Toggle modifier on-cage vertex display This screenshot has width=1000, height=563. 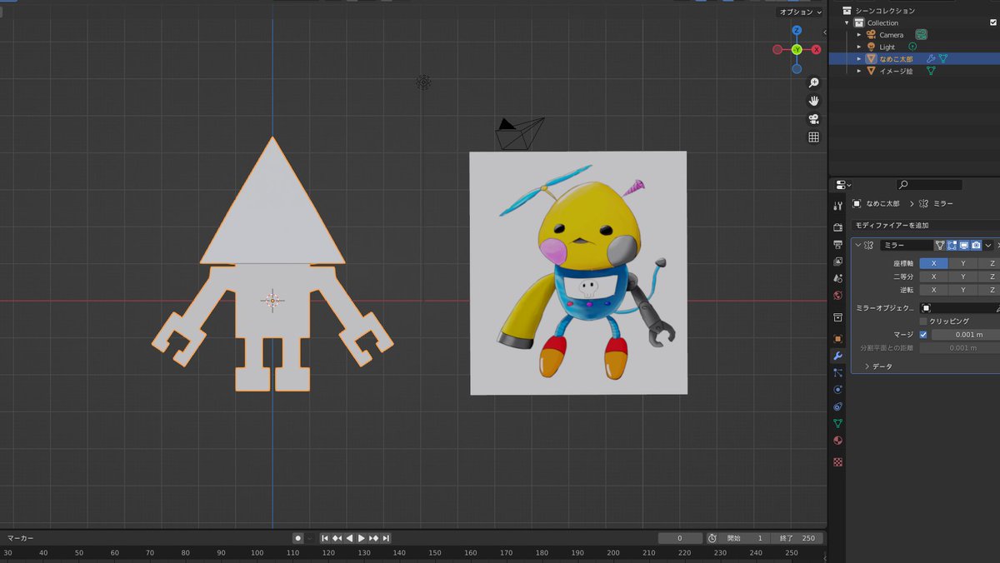coord(940,246)
